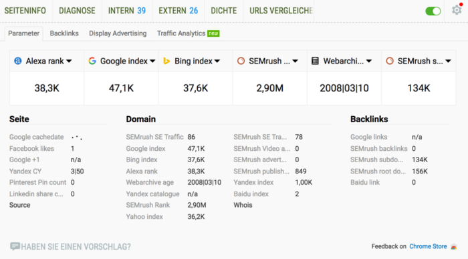The height and width of the screenshot is (259, 468).
Task: Click the Facebook likes label
Action: tap(31, 148)
